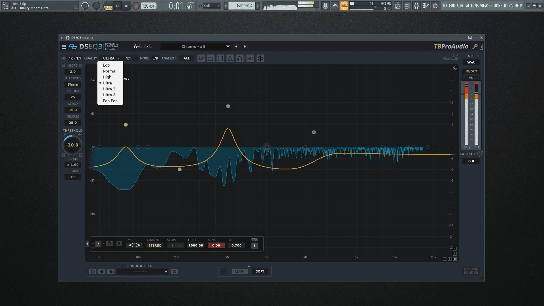Clear custom threshold with X icon
544x306 pixels.
coord(175,271)
